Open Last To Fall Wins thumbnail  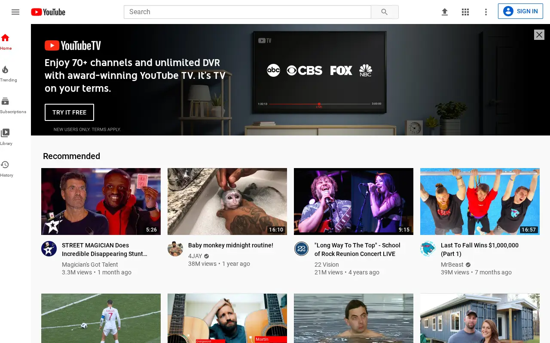(x=480, y=202)
